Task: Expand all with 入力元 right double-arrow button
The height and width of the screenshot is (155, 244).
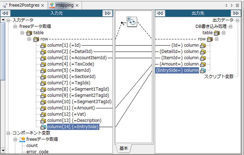Action: (x=107, y=13)
